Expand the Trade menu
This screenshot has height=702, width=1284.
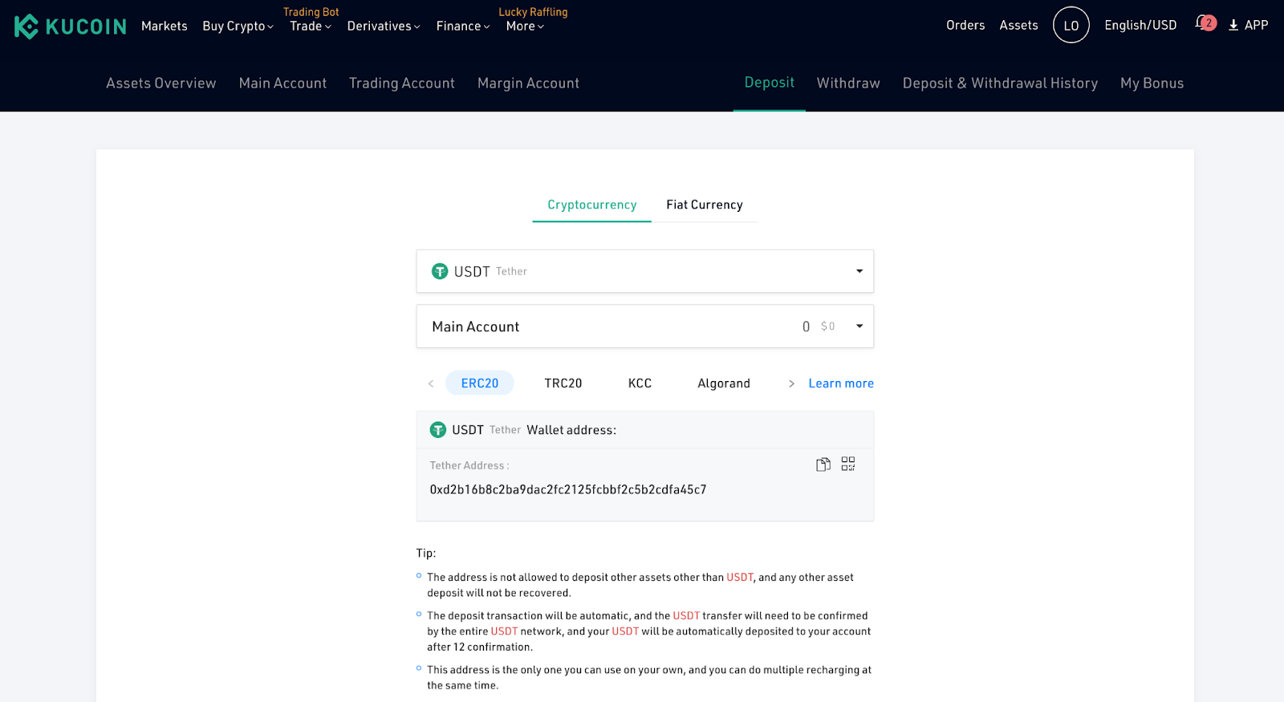(310, 26)
